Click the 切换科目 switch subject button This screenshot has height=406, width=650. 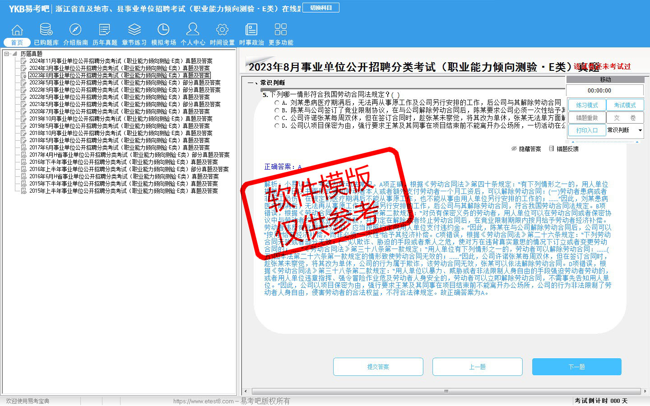coord(321,8)
